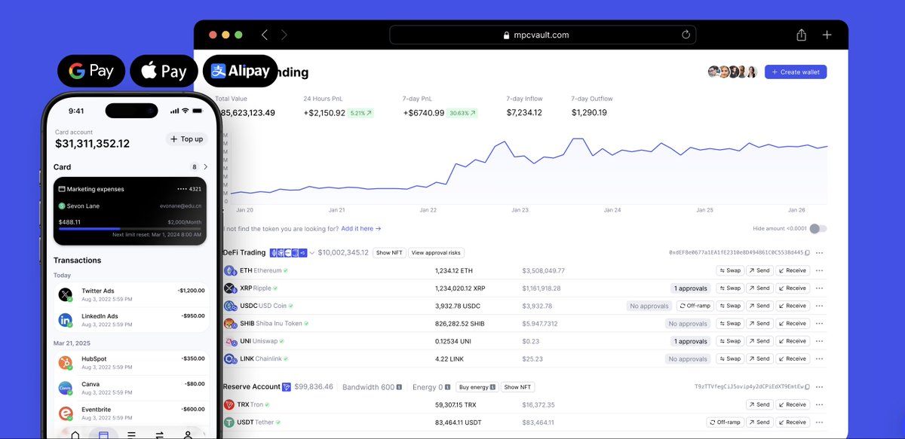Copy the DeFi Trading wallet address
The height and width of the screenshot is (439, 905).
coord(807,253)
